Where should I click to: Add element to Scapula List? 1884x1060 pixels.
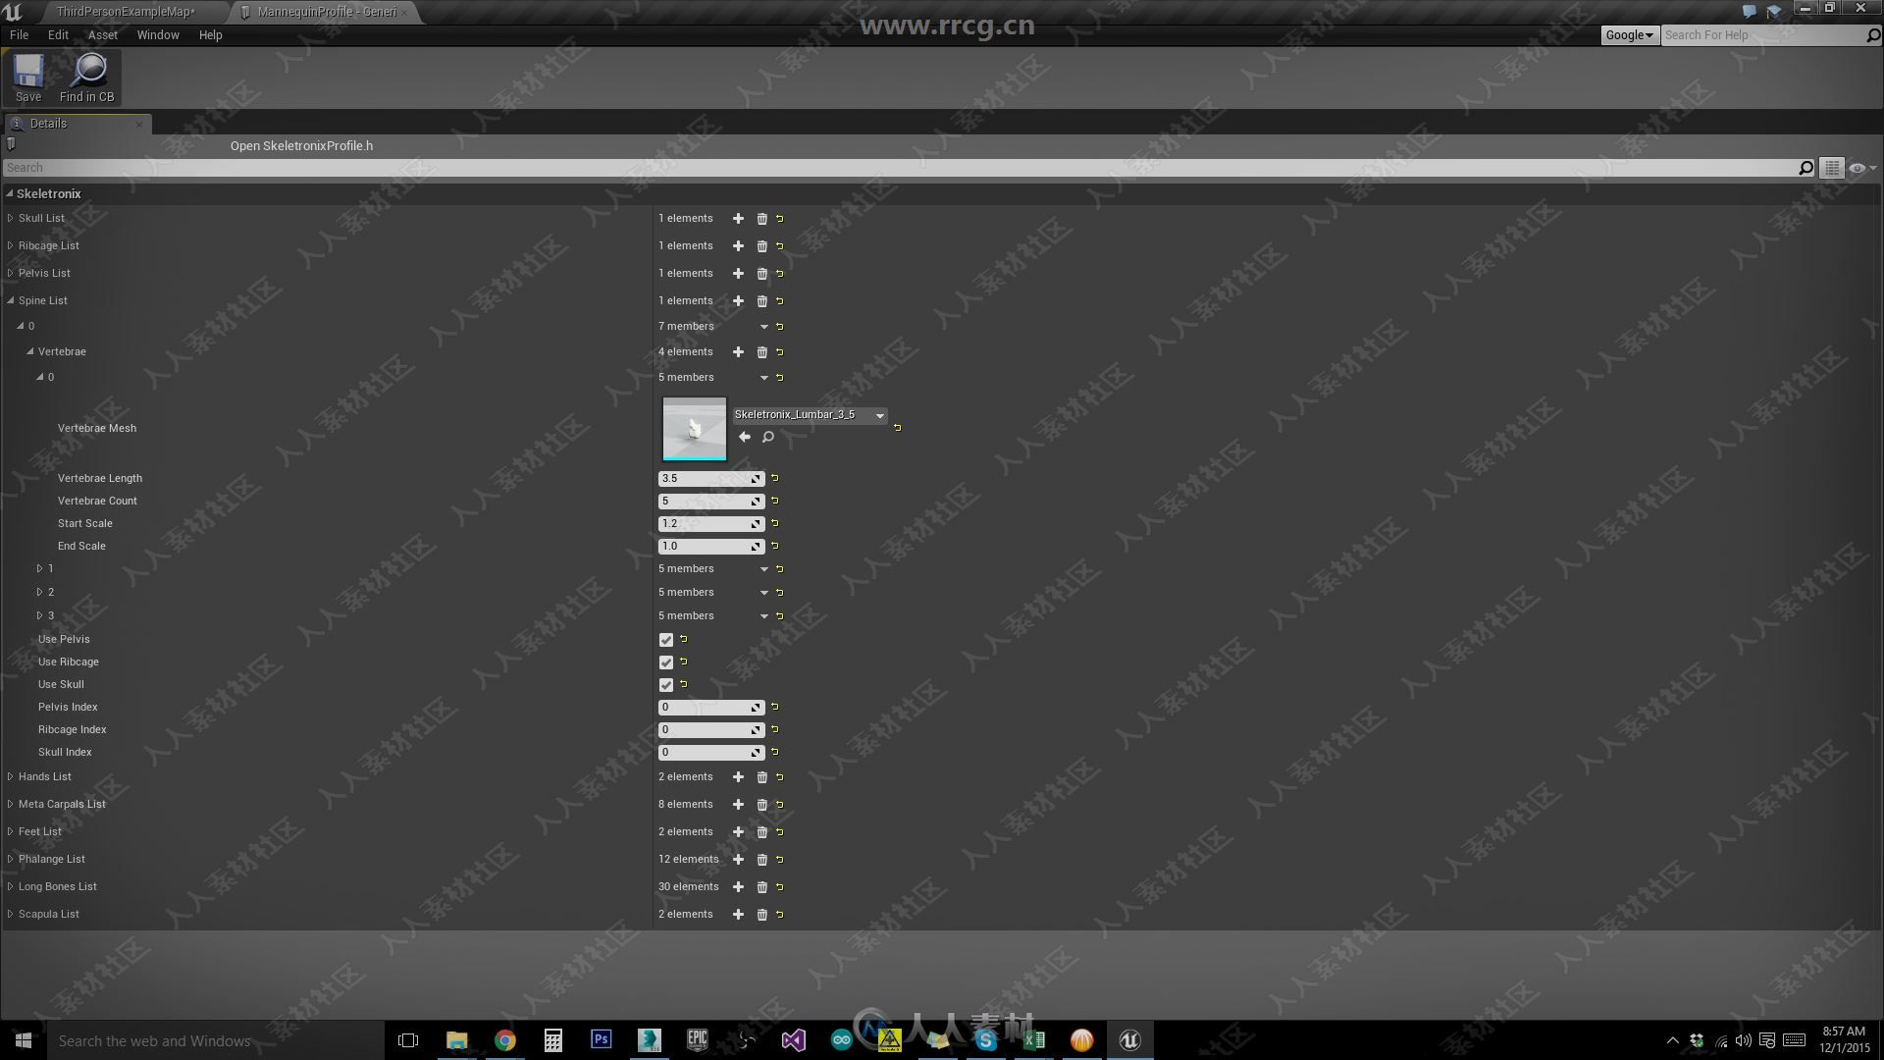(x=738, y=915)
